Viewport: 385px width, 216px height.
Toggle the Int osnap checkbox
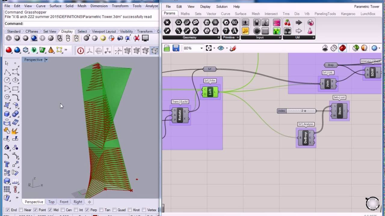(76, 210)
